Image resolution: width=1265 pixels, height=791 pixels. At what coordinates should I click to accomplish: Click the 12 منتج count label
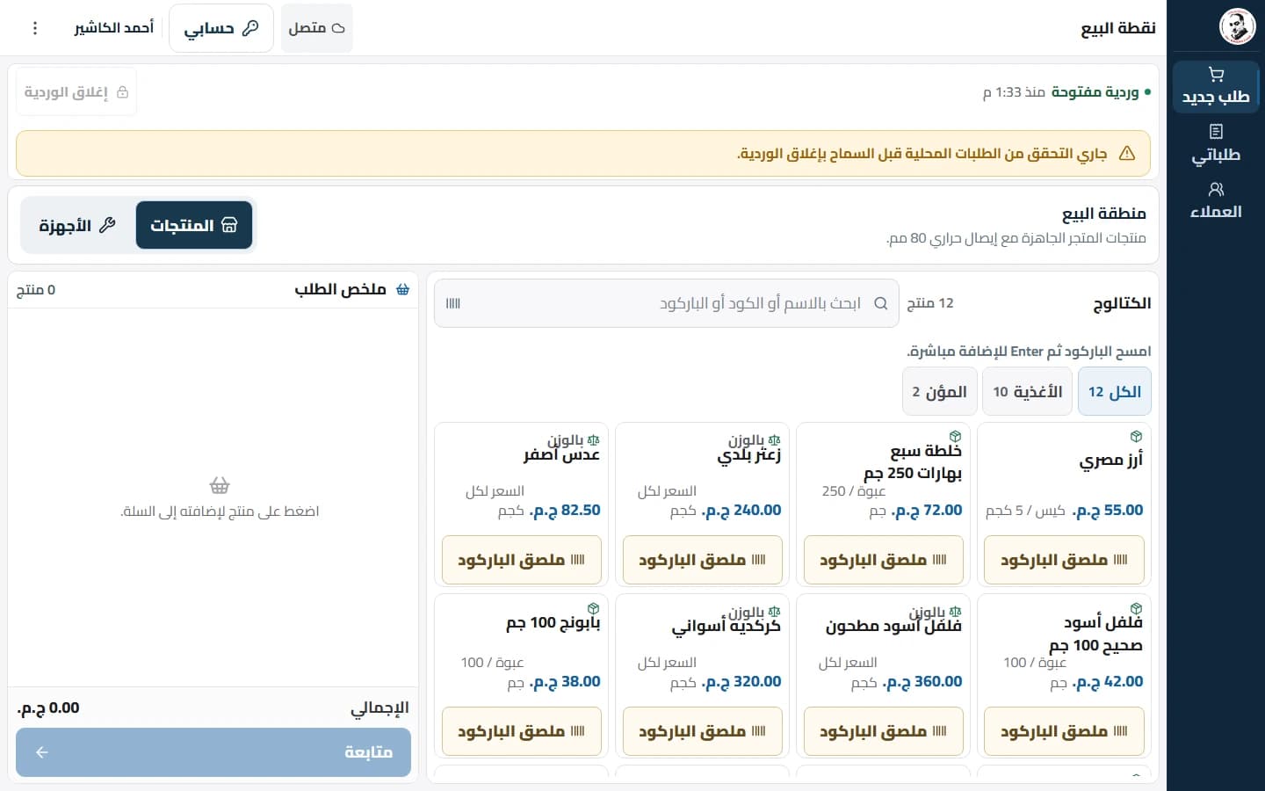pos(930,303)
